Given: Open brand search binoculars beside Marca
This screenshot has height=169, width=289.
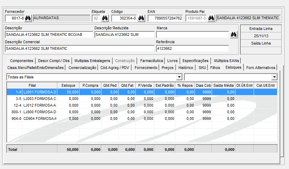Looking at the screenshot, I should click(234, 34).
